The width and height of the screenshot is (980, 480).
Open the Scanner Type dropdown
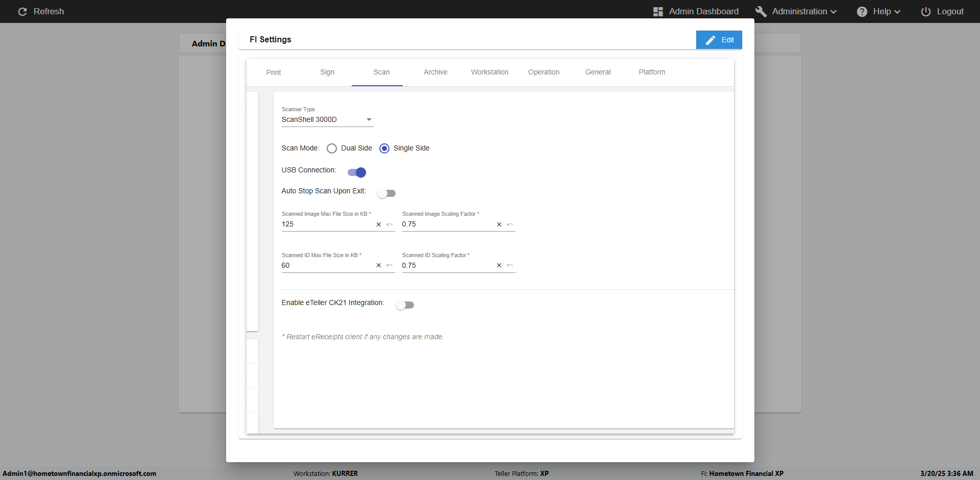(327, 119)
